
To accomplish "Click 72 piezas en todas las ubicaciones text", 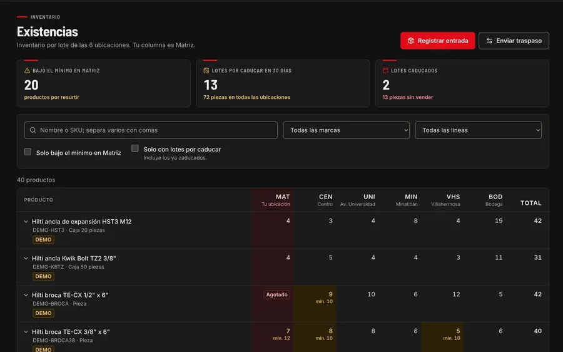I will tap(246, 97).
